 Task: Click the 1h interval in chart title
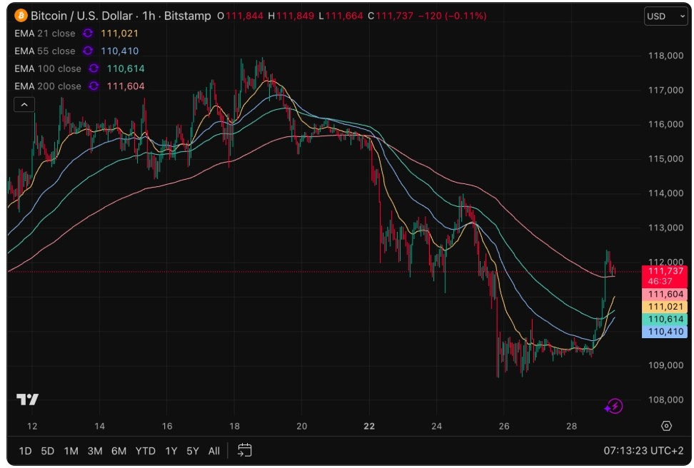click(149, 16)
